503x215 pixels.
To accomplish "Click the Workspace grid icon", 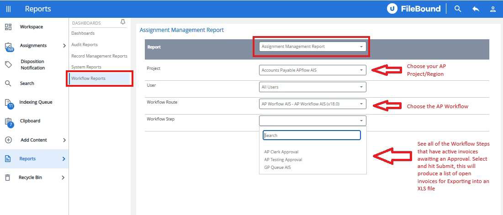I will [x=8, y=27].
